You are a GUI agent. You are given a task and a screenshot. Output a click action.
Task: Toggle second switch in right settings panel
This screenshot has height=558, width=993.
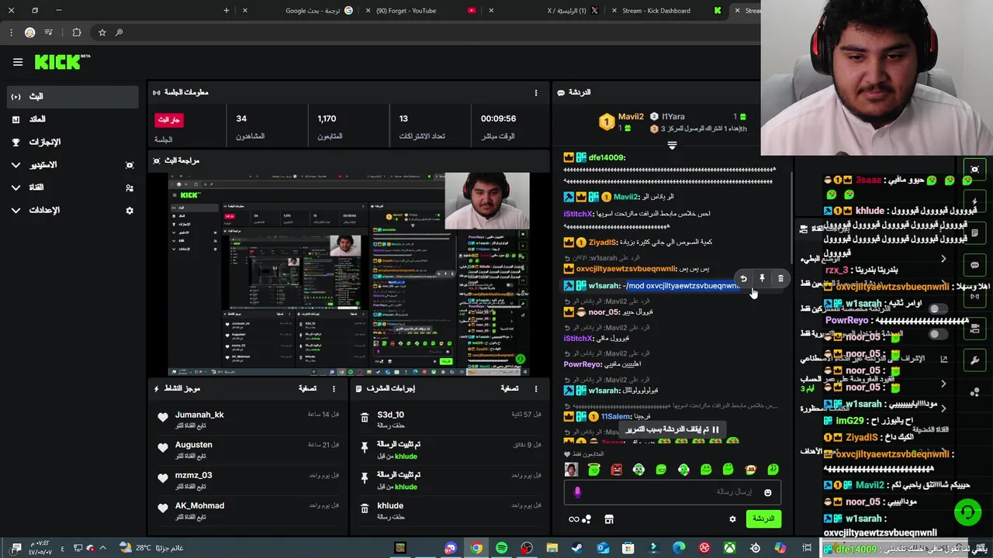[x=938, y=334]
